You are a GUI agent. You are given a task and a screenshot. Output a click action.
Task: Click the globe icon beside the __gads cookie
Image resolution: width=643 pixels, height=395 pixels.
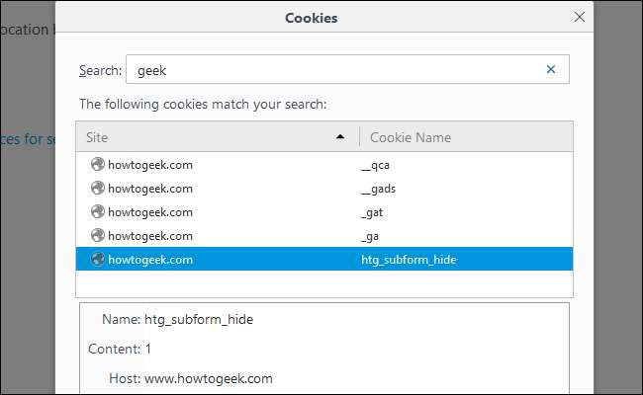tap(97, 189)
